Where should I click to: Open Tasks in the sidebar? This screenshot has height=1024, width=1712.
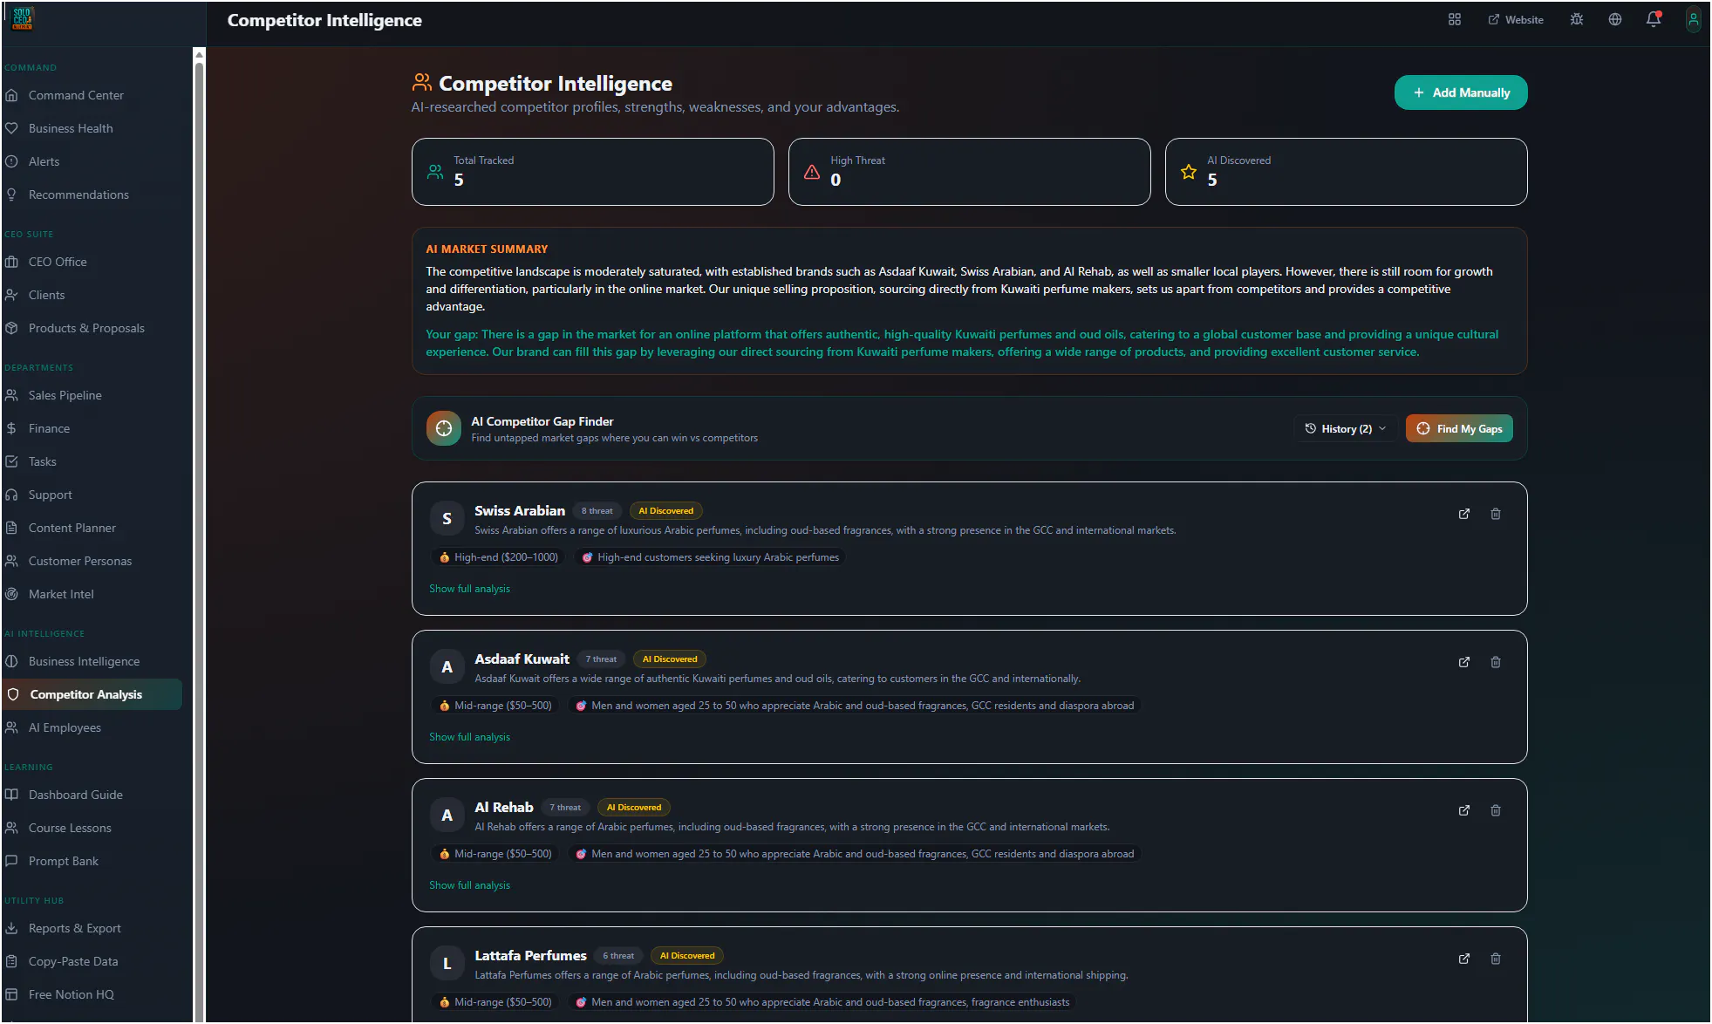click(92, 461)
